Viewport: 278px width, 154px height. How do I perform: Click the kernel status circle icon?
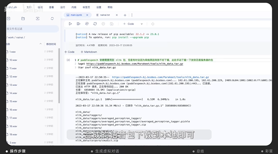153,24
